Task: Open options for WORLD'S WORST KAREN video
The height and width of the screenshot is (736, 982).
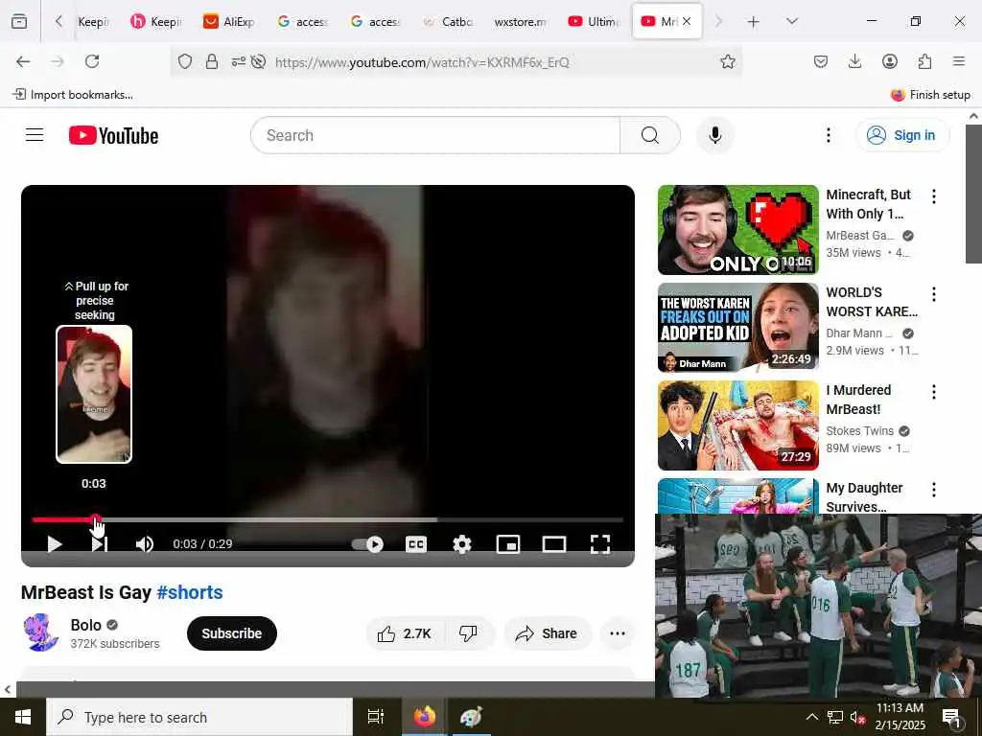Action: coord(934,294)
